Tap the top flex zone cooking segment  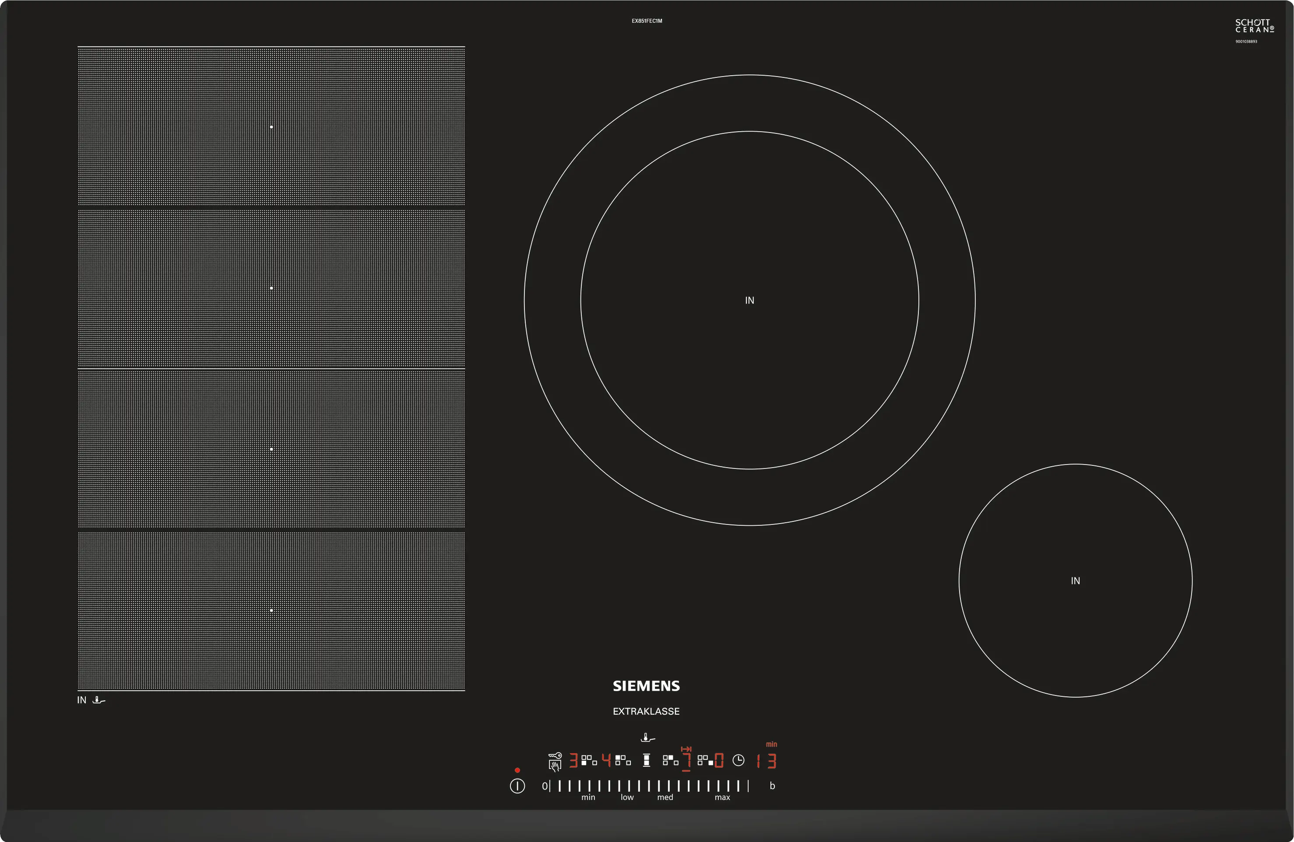(x=271, y=126)
